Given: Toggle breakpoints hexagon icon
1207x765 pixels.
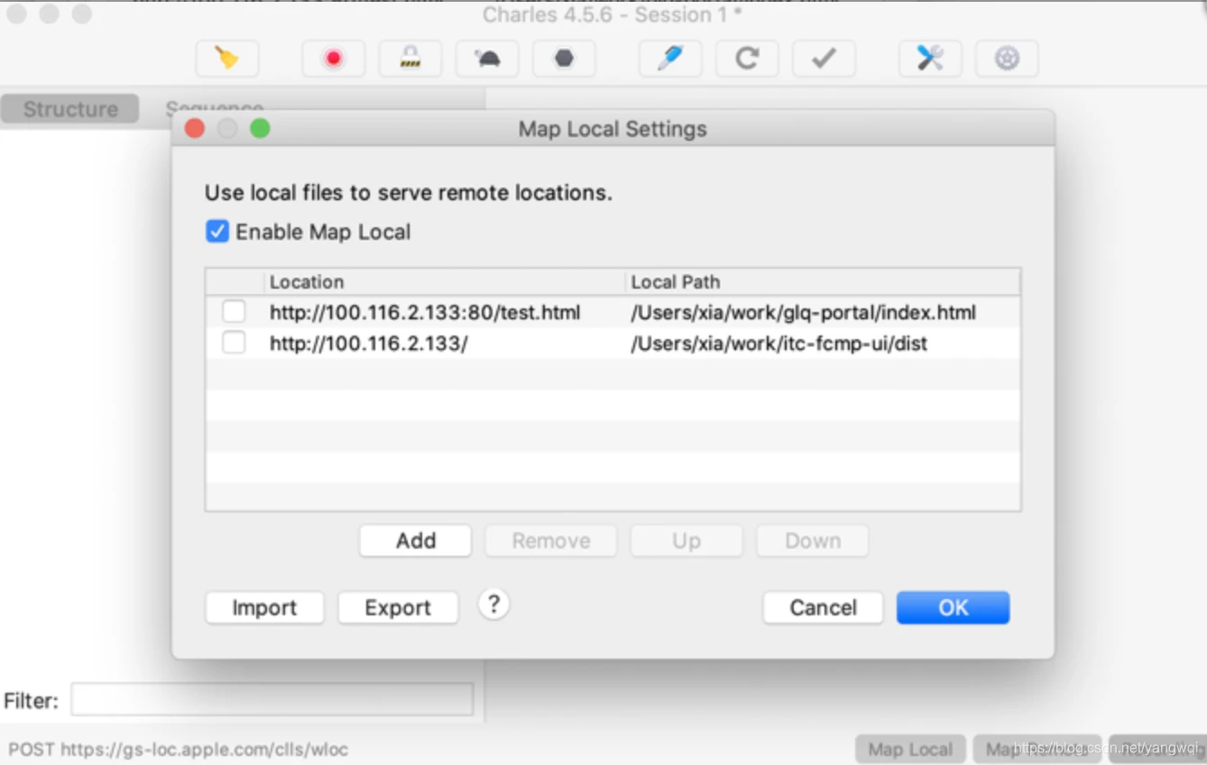Looking at the screenshot, I should [x=564, y=59].
